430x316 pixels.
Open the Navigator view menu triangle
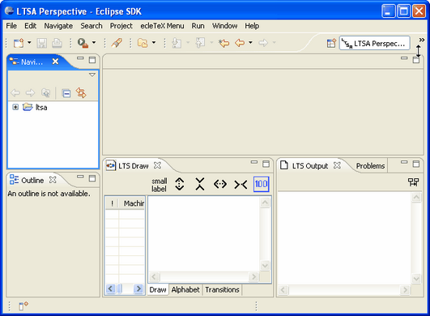tap(92, 75)
